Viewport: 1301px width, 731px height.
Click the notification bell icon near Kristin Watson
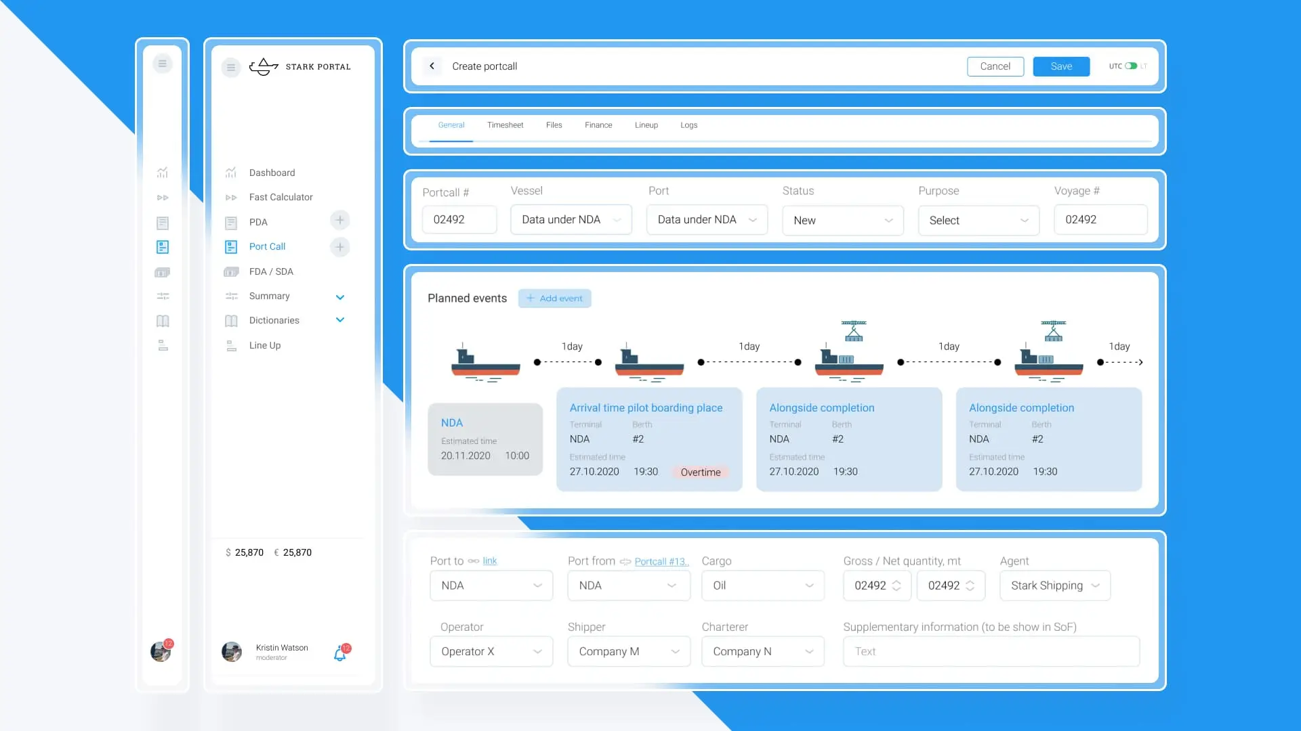pyautogui.click(x=340, y=653)
